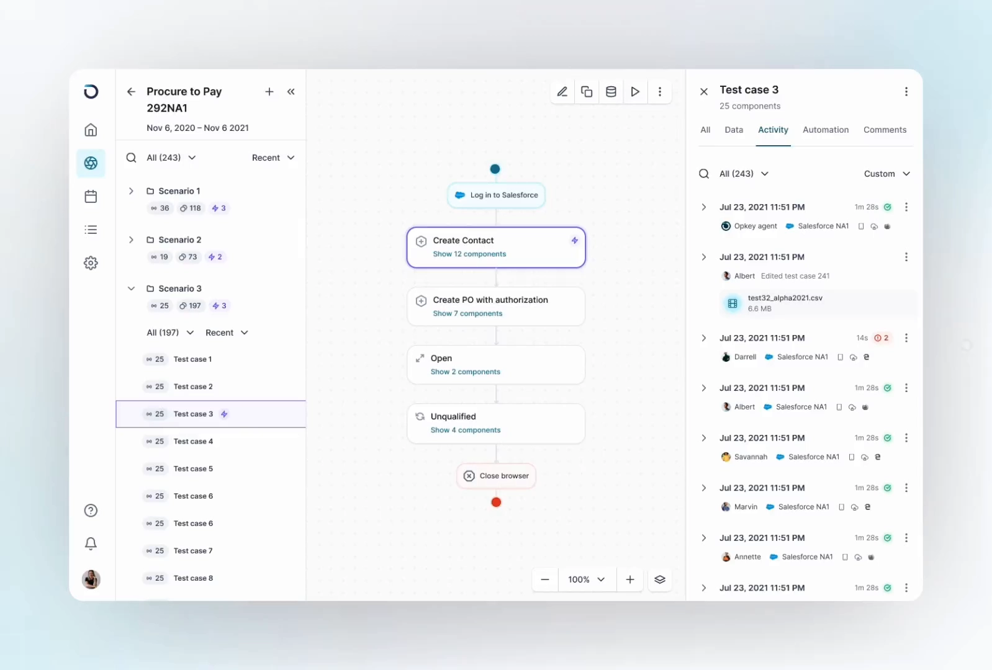
Task: Open the settings gear in left sidebar
Action: coord(91,263)
